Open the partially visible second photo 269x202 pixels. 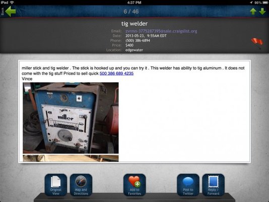tap(71, 158)
